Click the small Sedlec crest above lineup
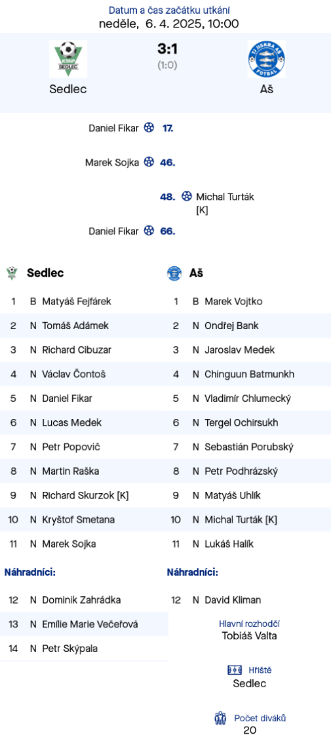This screenshot has height=741, width=331. [12, 273]
